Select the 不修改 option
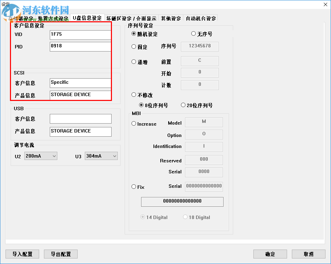The width and height of the screenshot is (331, 264). [x=134, y=95]
